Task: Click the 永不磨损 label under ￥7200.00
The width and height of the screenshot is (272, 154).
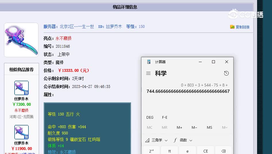Action: [x=21, y=110]
